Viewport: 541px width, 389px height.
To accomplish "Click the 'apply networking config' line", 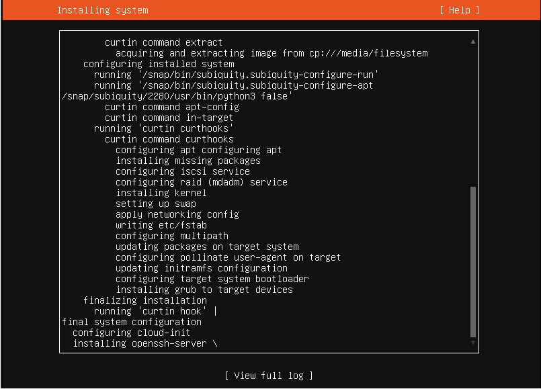I will click(x=177, y=214).
